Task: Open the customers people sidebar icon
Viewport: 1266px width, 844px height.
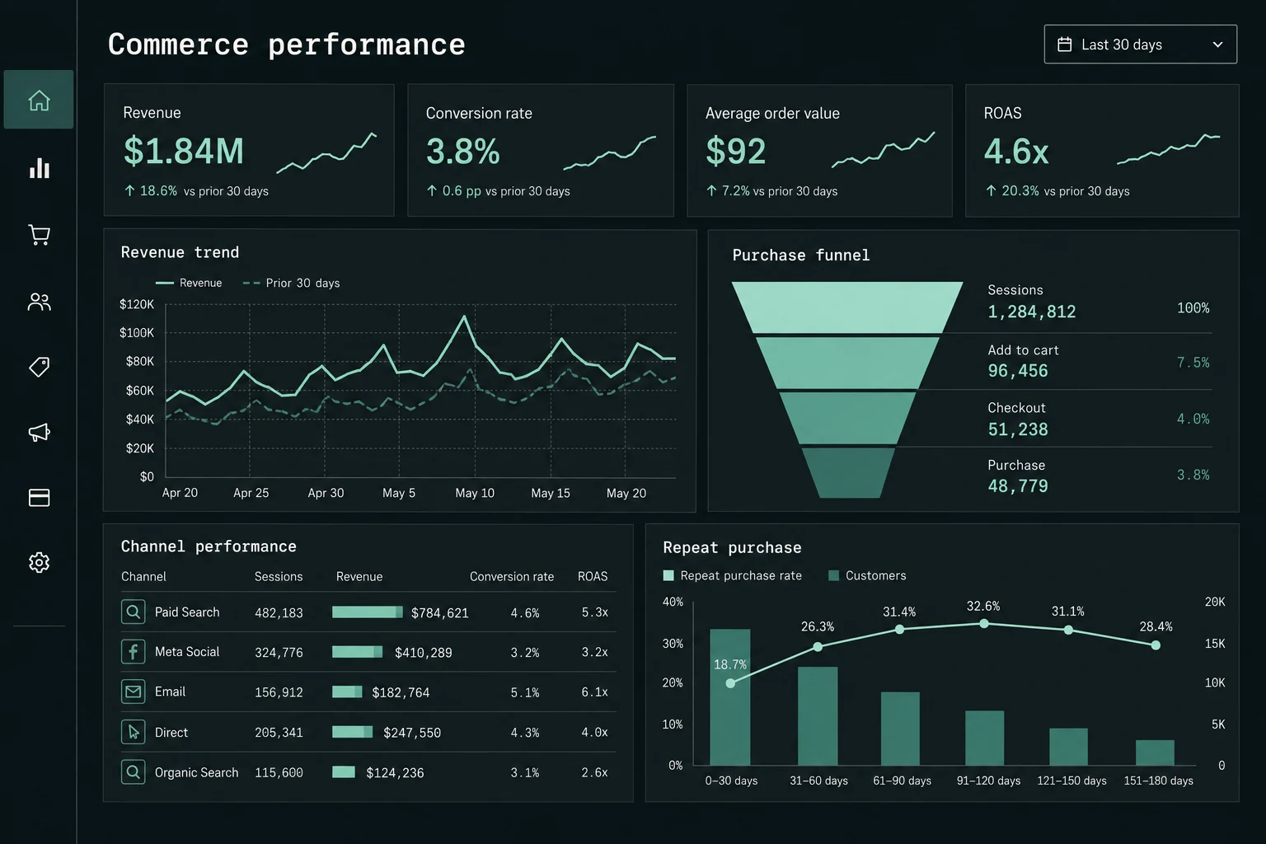Action: 39,302
